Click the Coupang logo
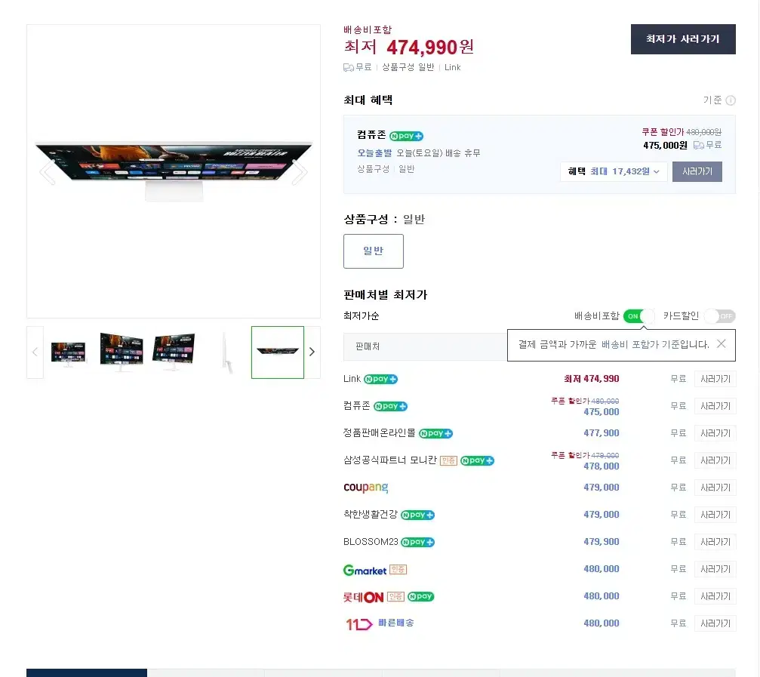This screenshot has height=677, width=760. [366, 488]
